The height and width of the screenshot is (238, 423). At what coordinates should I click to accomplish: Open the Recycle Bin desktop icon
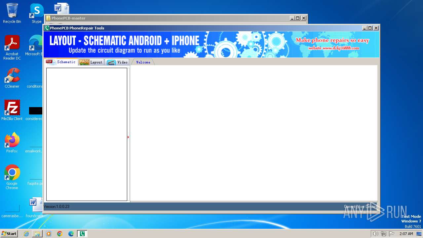[x=12, y=13]
